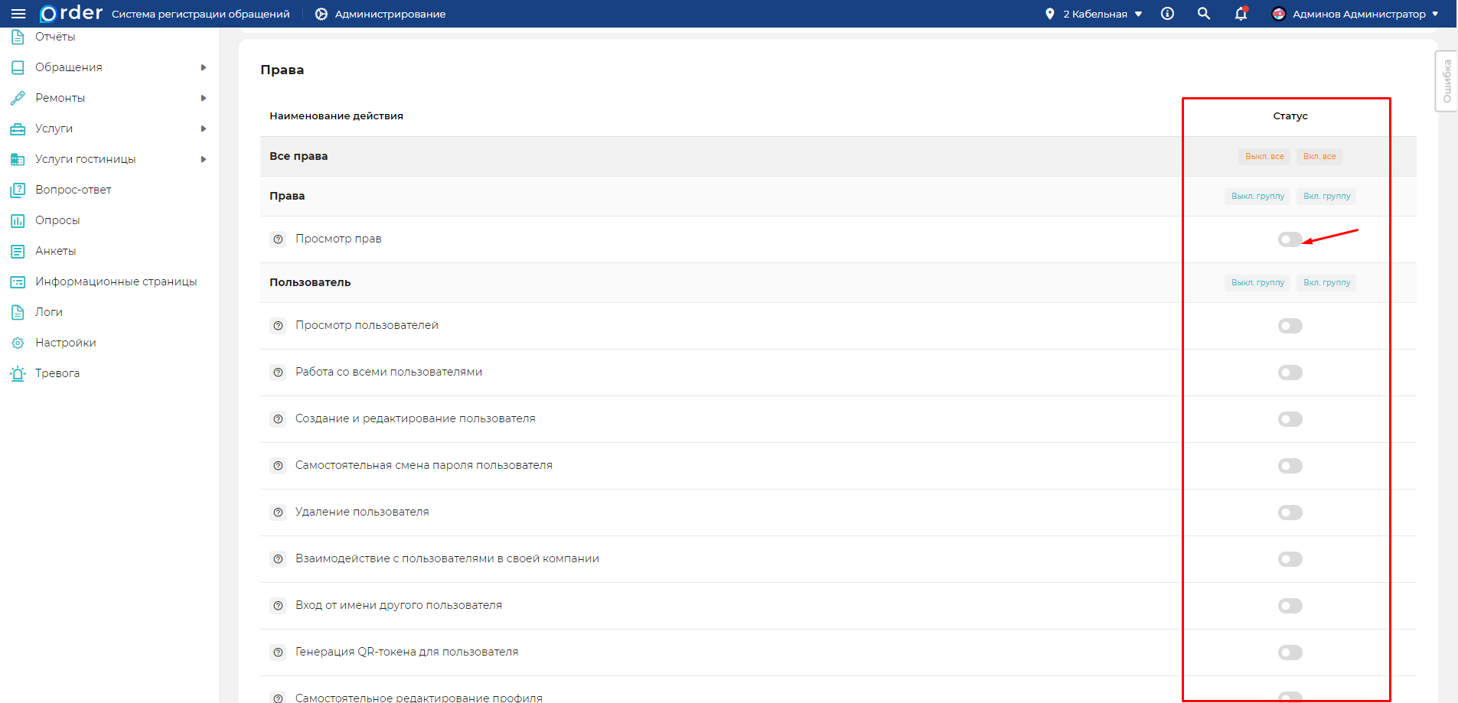Image resolution: width=1458 pixels, height=703 pixels.
Task: Toggle the Просмотр прав switch
Action: coord(1290,239)
